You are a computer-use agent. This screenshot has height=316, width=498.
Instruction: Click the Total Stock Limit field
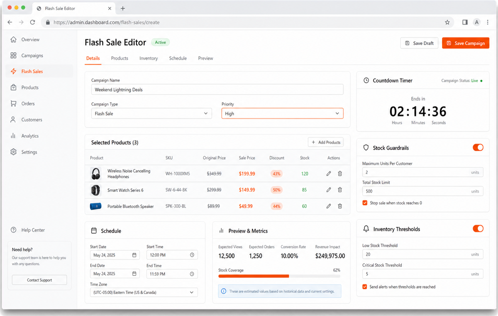point(422,191)
